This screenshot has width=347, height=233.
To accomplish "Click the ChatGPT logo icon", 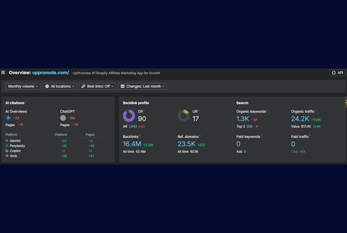I will [63, 118].
